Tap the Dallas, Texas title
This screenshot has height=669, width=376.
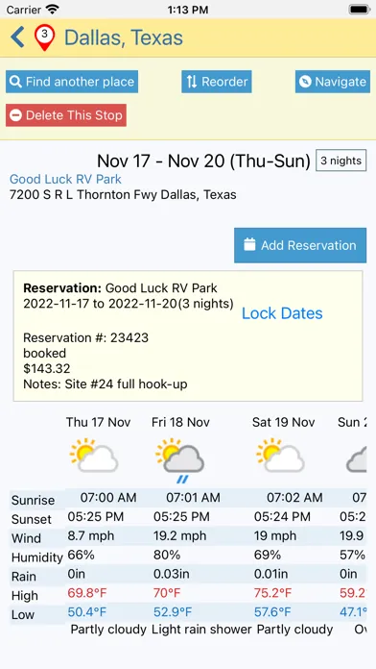coord(124,37)
